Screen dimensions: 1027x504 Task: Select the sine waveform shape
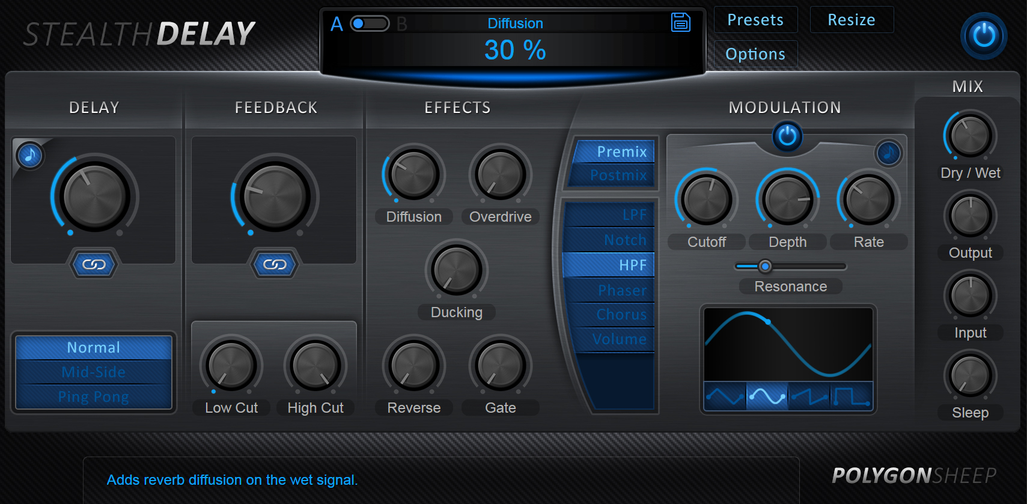767,396
